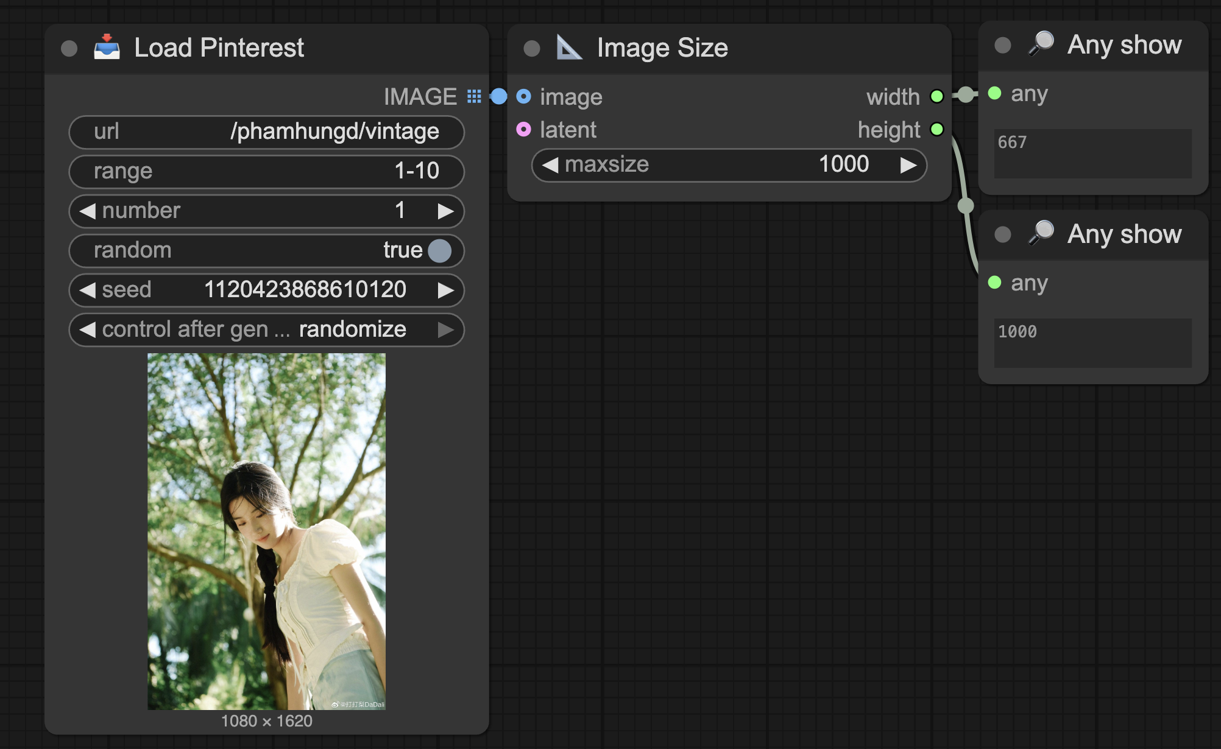Screen dimensions: 1221x749
Task: Click the number widget value 1
Action: [400, 211]
